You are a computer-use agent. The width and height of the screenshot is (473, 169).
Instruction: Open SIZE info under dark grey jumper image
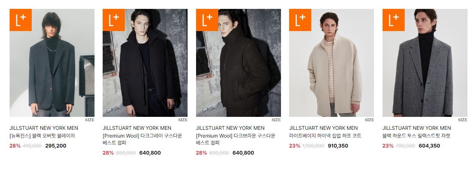click(183, 120)
